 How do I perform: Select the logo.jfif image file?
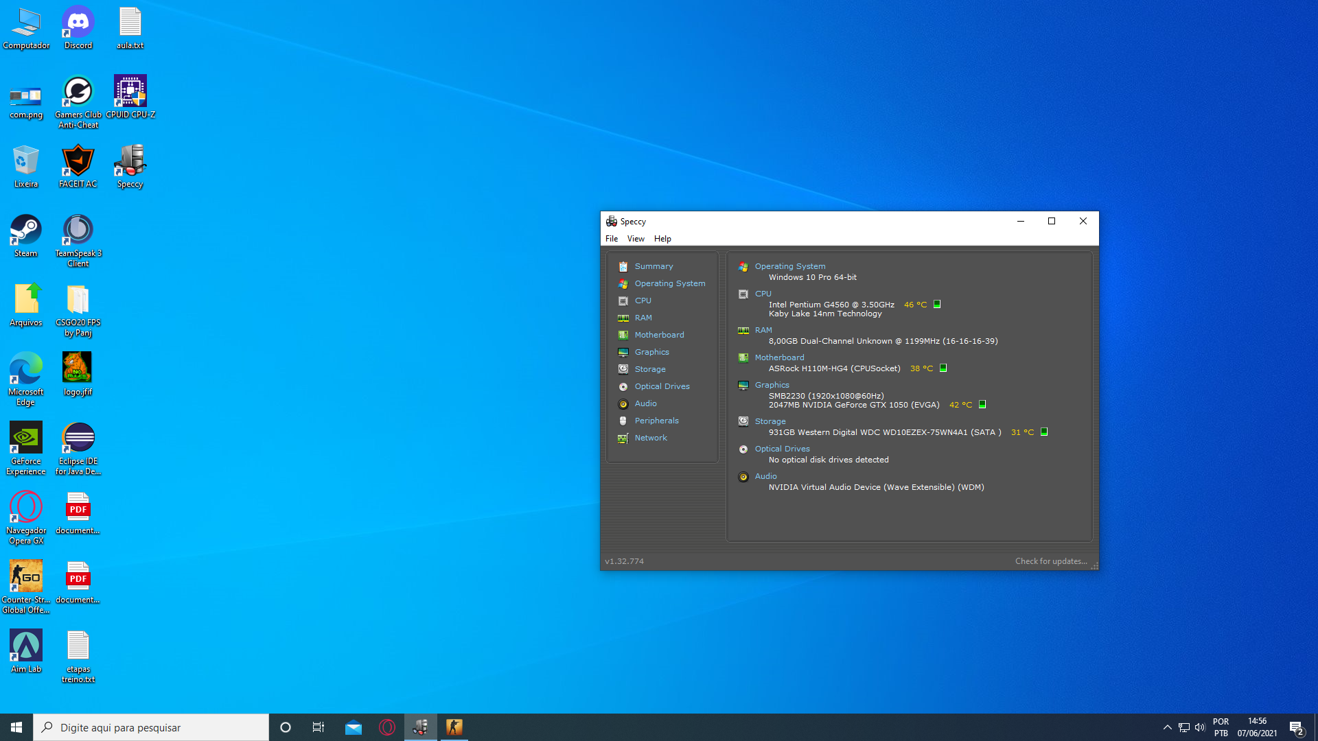(x=78, y=374)
